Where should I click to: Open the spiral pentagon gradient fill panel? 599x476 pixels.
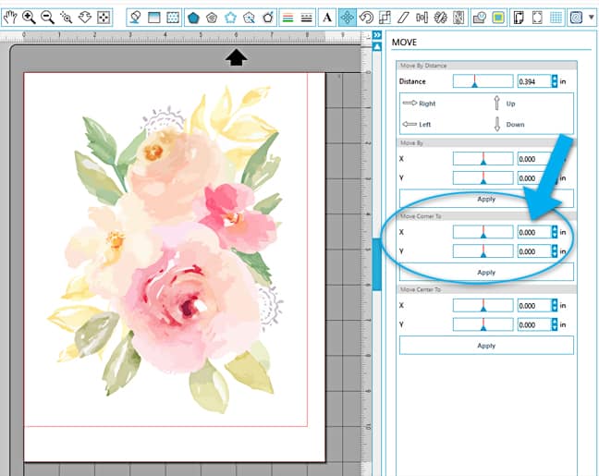[212, 18]
